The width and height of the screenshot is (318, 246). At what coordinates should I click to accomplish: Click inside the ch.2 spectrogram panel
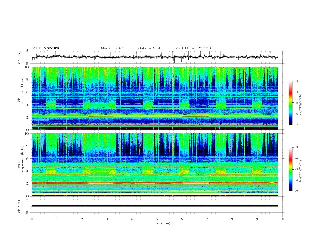pos(155,165)
